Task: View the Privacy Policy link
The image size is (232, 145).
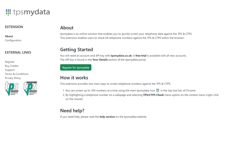Action: click(13, 78)
